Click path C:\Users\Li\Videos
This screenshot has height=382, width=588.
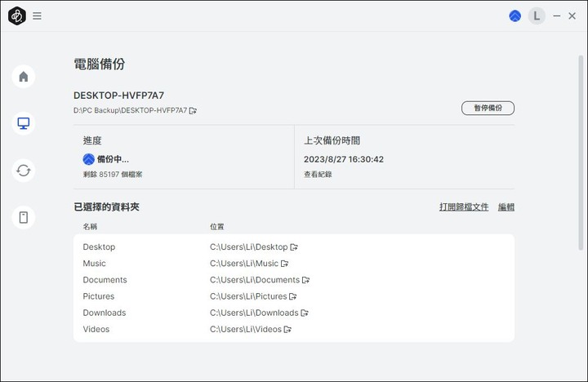coord(246,330)
